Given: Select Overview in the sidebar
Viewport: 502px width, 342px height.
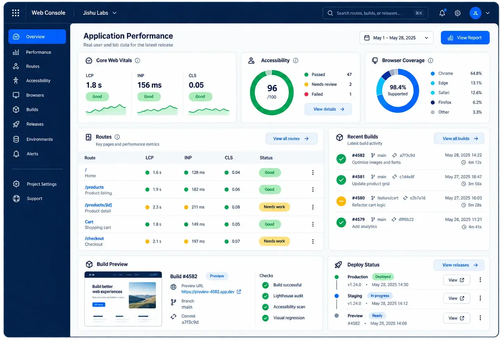Looking at the screenshot, I should click(x=37, y=37).
